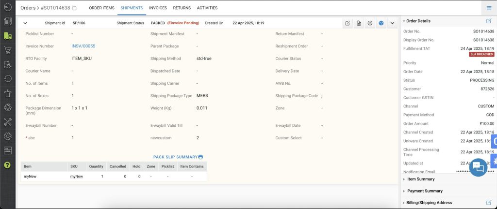
Task: Open the shipment actions dropdown arrow
Action: point(393,23)
